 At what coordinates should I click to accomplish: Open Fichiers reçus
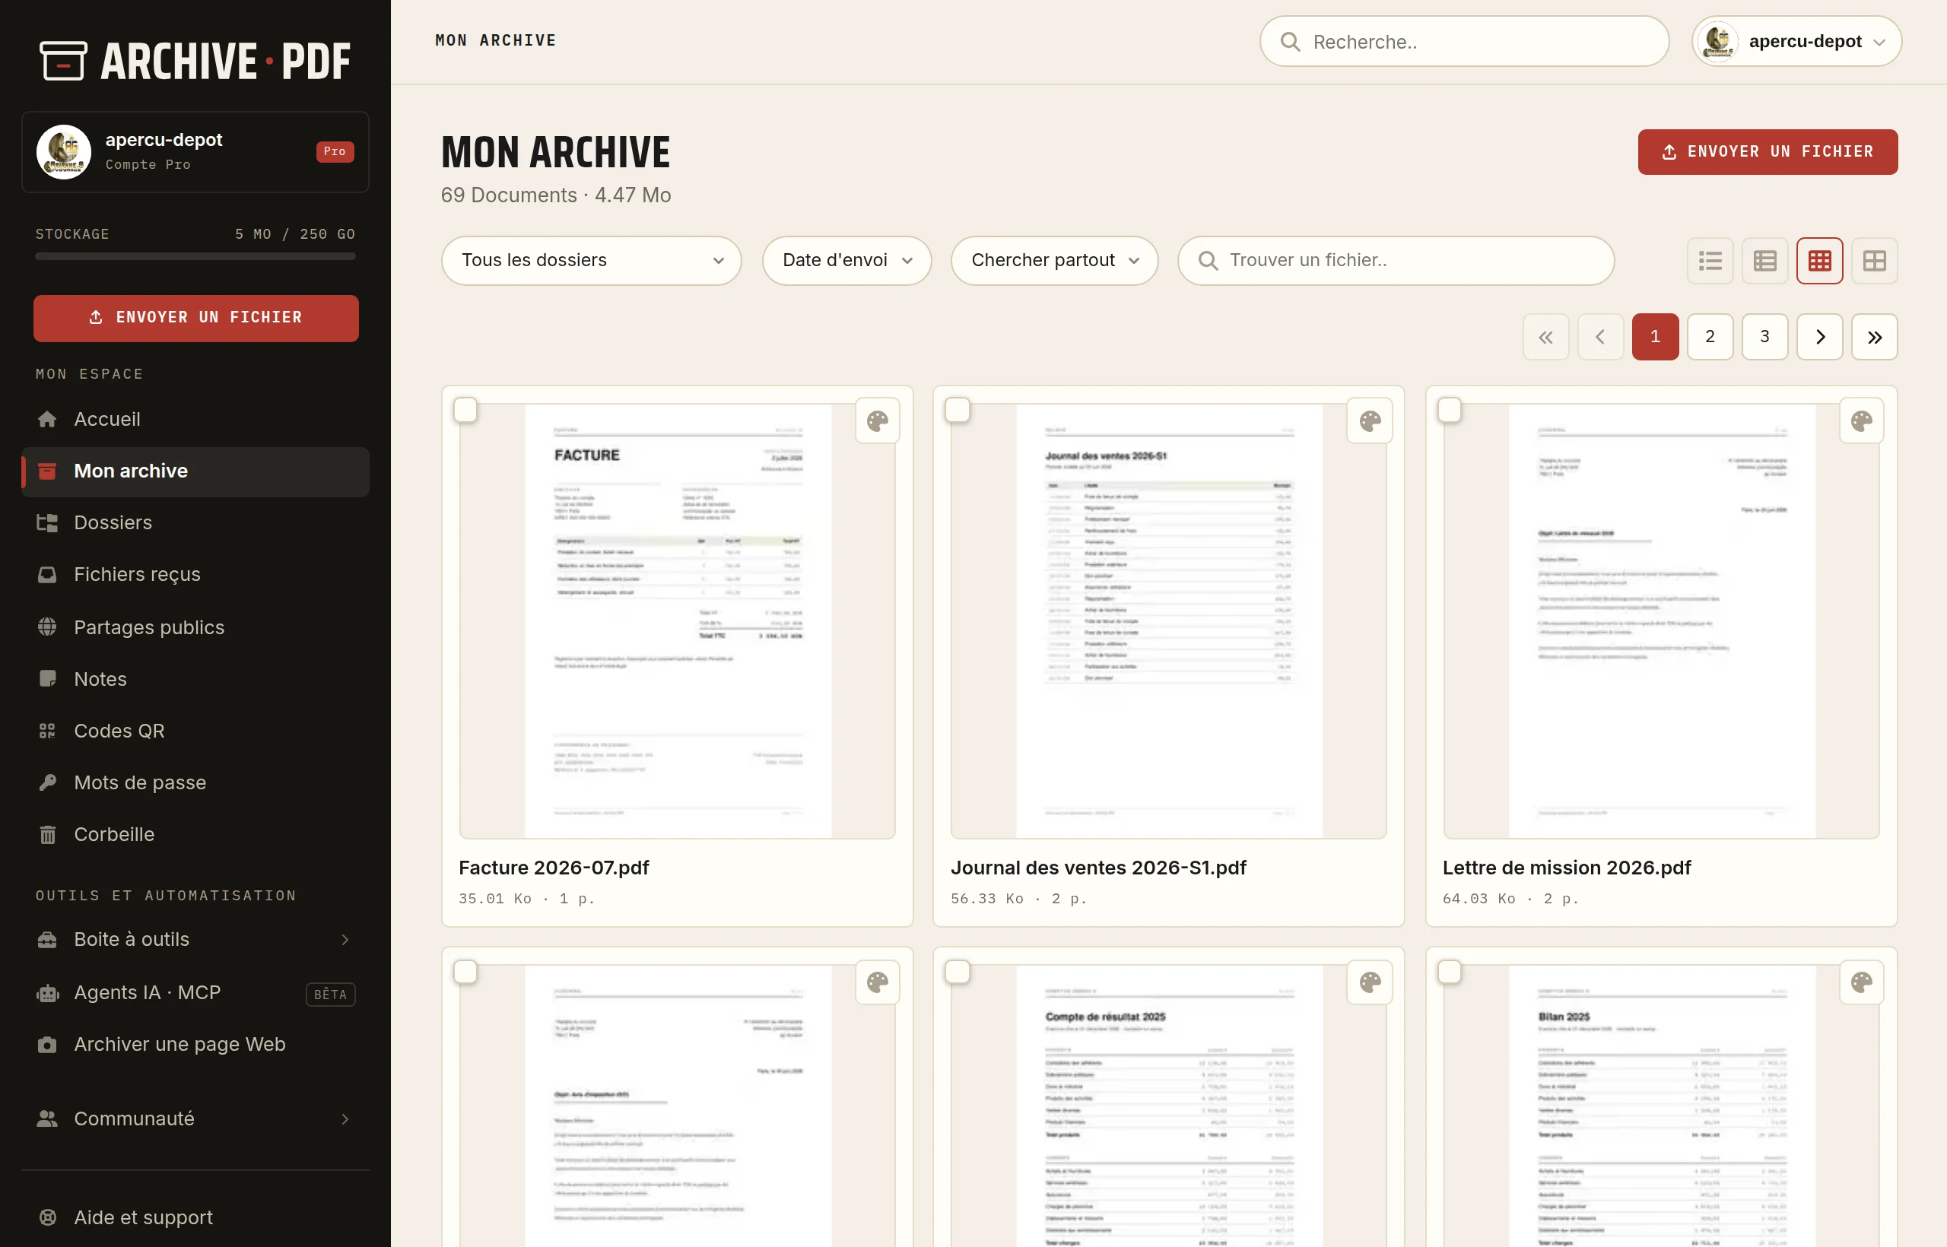coord(195,574)
